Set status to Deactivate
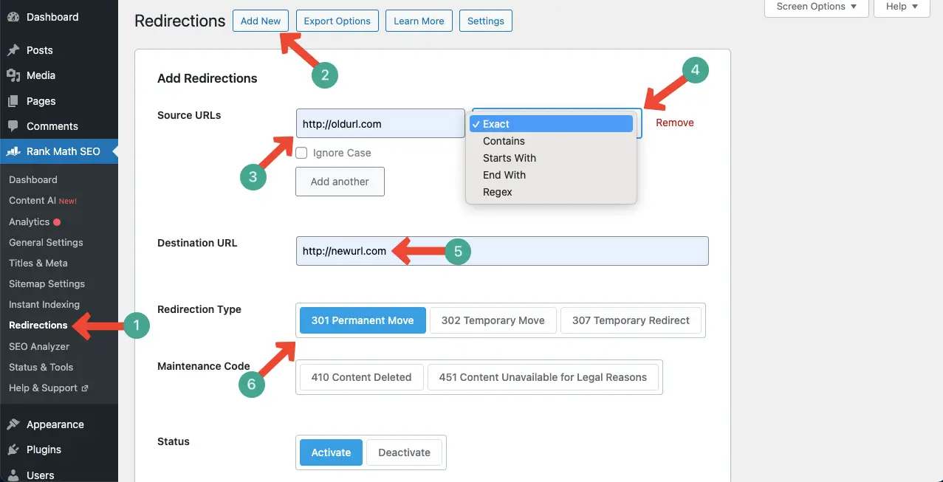 point(404,452)
